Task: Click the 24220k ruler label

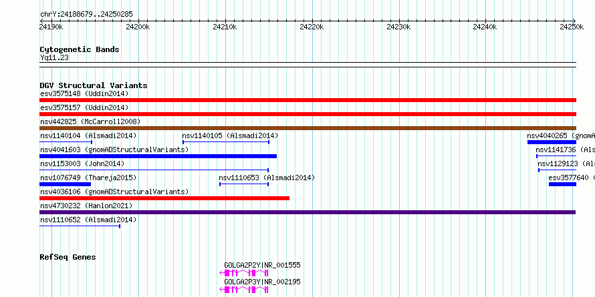Action: [312, 27]
